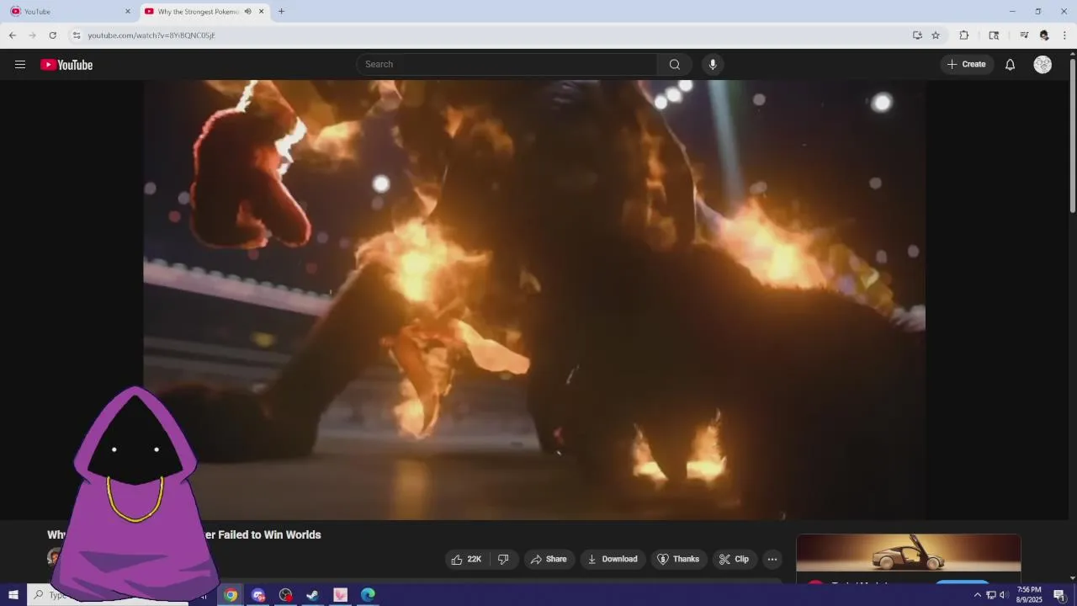Open Chrome media controls icon

(1024, 35)
